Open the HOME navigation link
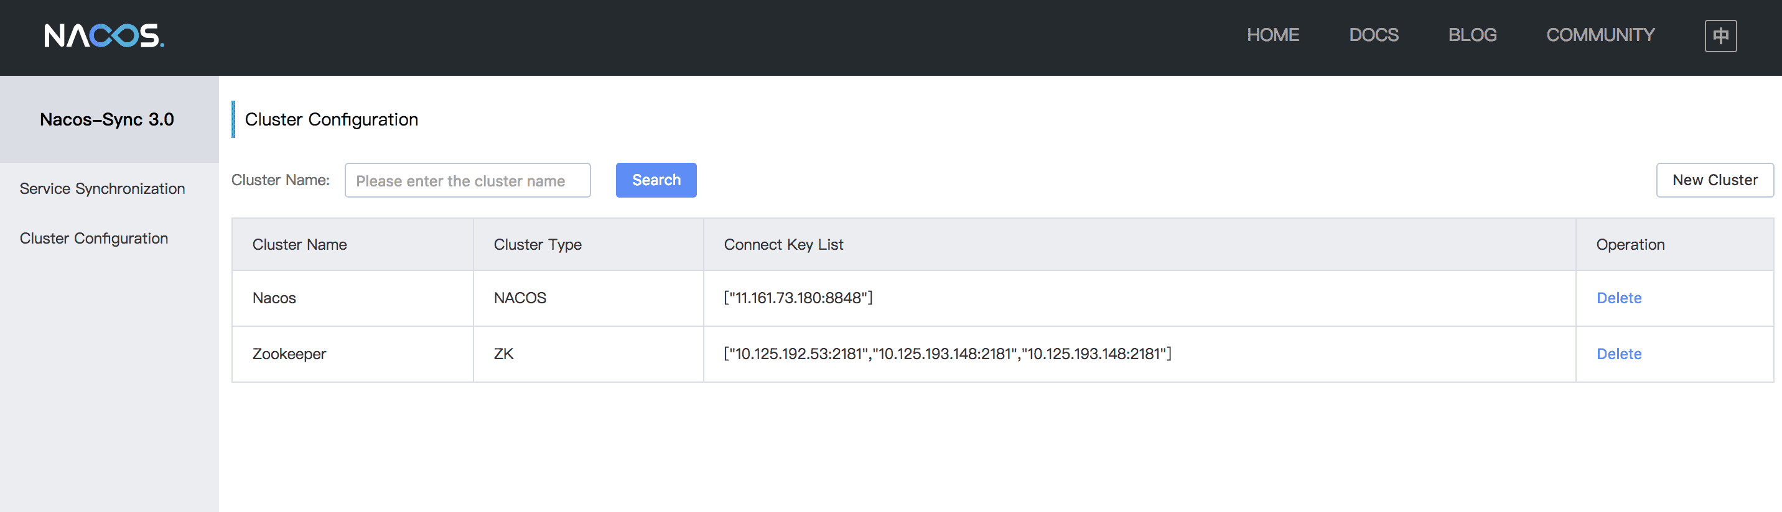1782x512 pixels. (x=1272, y=35)
